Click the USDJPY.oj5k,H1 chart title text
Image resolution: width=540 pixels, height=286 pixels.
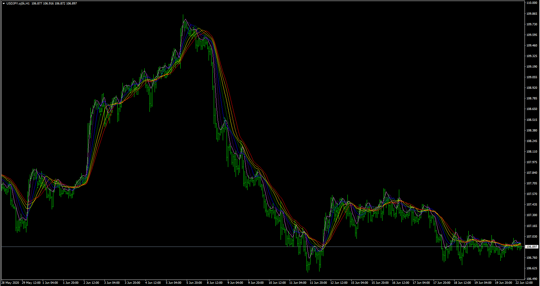tap(18, 3)
